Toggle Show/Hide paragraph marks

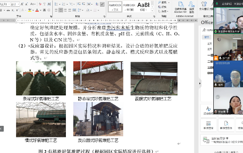point(102,4)
